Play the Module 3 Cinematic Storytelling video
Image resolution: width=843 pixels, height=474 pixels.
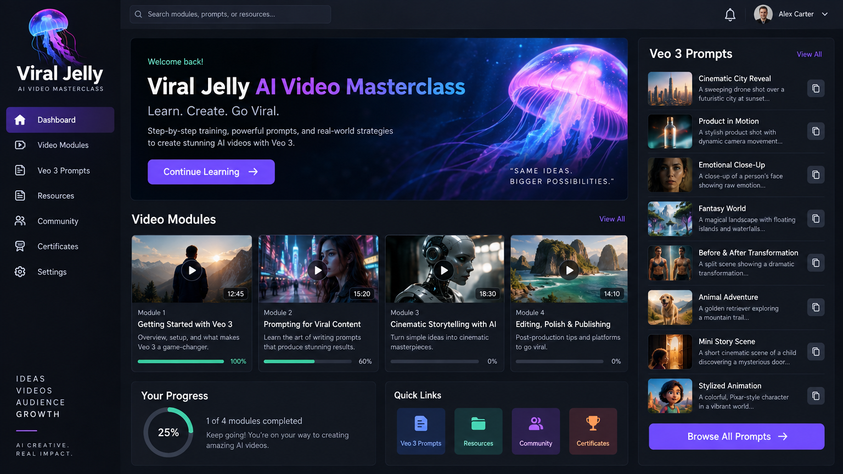pyautogui.click(x=444, y=270)
